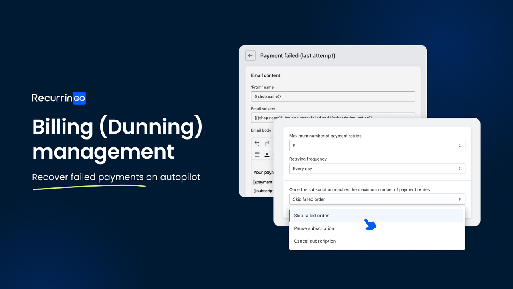The height and width of the screenshot is (289, 513).
Task: Click in the email body text area
Action: click(x=262, y=179)
